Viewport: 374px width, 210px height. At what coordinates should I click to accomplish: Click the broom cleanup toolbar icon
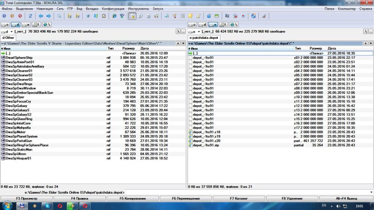click(x=264, y=16)
